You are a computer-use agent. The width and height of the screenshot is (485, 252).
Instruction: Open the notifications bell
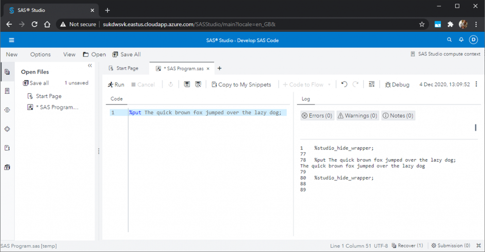tap(461, 40)
